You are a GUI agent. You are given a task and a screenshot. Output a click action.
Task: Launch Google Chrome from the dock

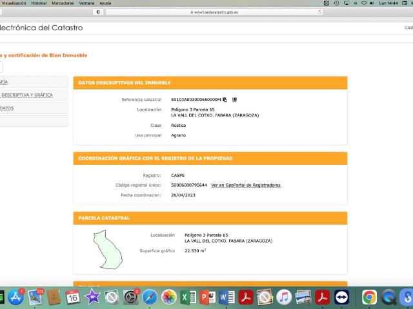pyautogui.click(x=369, y=297)
